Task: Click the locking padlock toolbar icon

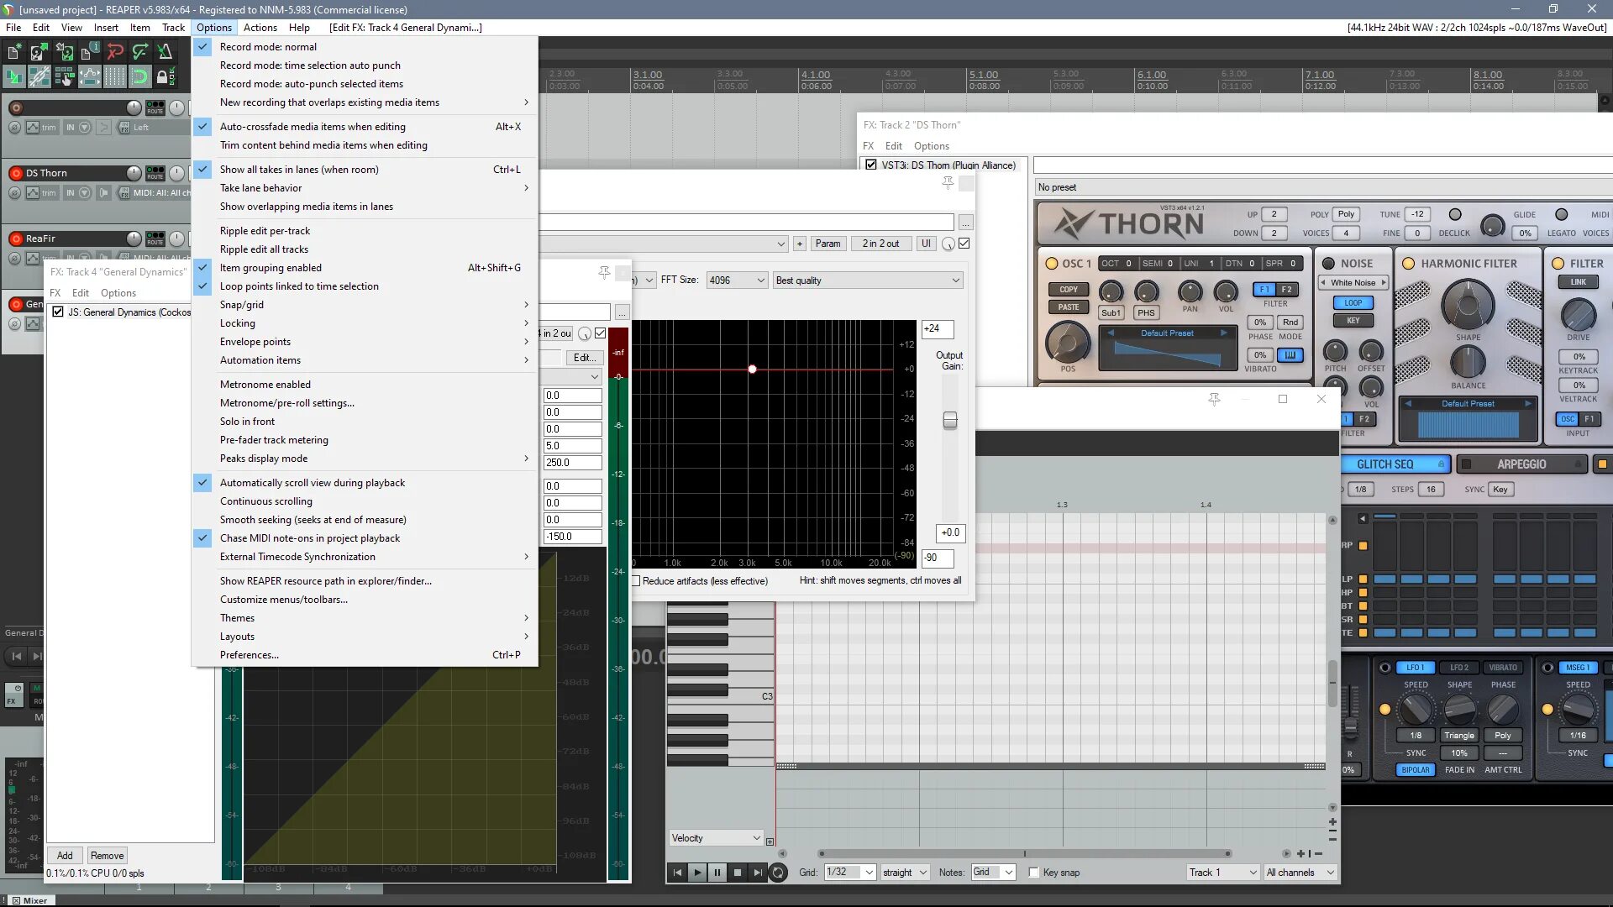Action: pyautogui.click(x=165, y=77)
